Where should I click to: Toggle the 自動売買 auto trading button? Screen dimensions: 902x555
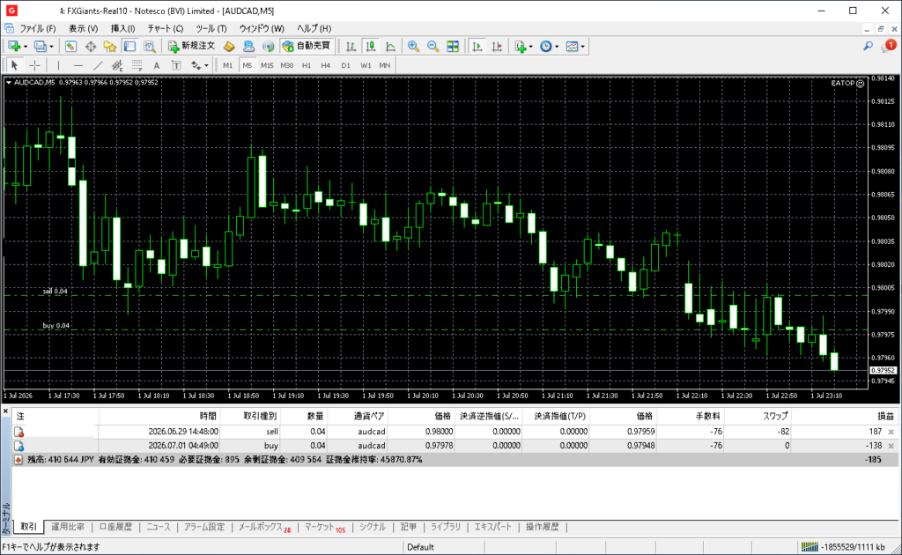point(307,47)
